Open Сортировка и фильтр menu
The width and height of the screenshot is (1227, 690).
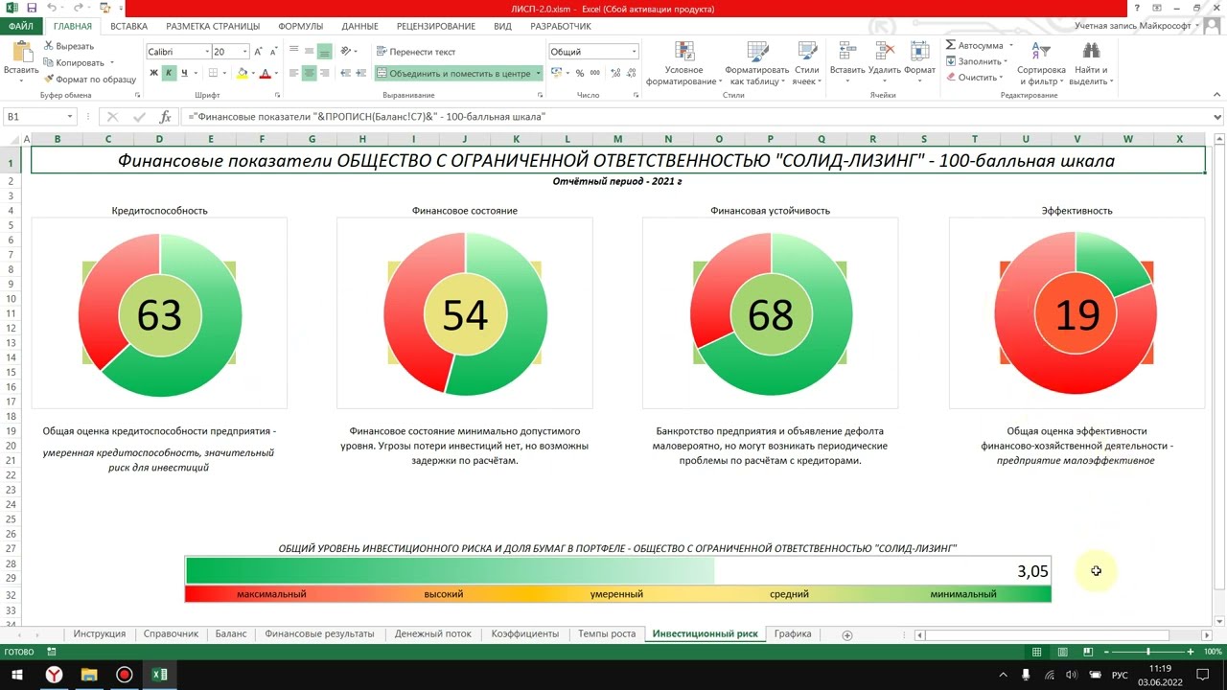point(1041,63)
